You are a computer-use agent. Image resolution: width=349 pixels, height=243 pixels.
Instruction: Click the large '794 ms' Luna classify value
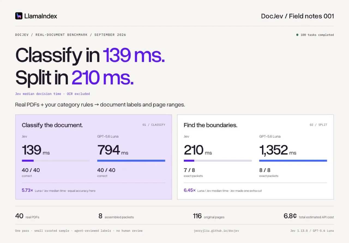tap(113, 150)
